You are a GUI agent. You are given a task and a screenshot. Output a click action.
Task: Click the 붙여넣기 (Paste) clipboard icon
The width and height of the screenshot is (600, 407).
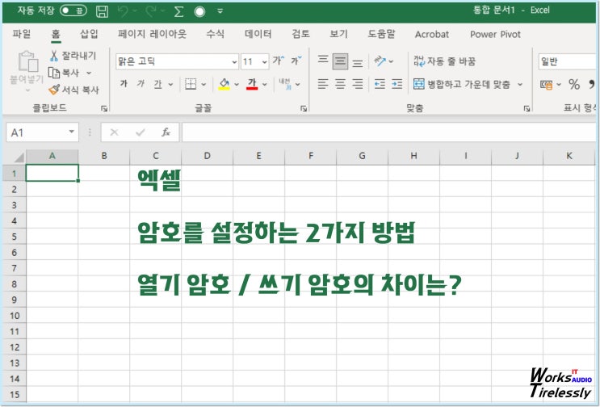coord(28,61)
